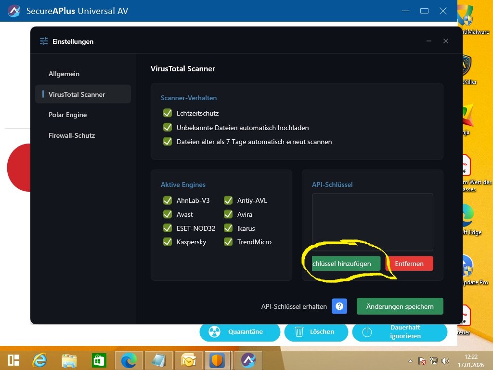Image resolution: width=493 pixels, height=370 pixels.
Task: Open the Windows Store taskbar icon
Action: (99, 360)
